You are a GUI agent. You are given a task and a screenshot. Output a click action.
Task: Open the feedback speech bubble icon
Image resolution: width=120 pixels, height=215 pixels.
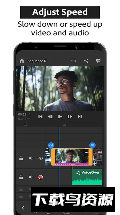coord(98,61)
